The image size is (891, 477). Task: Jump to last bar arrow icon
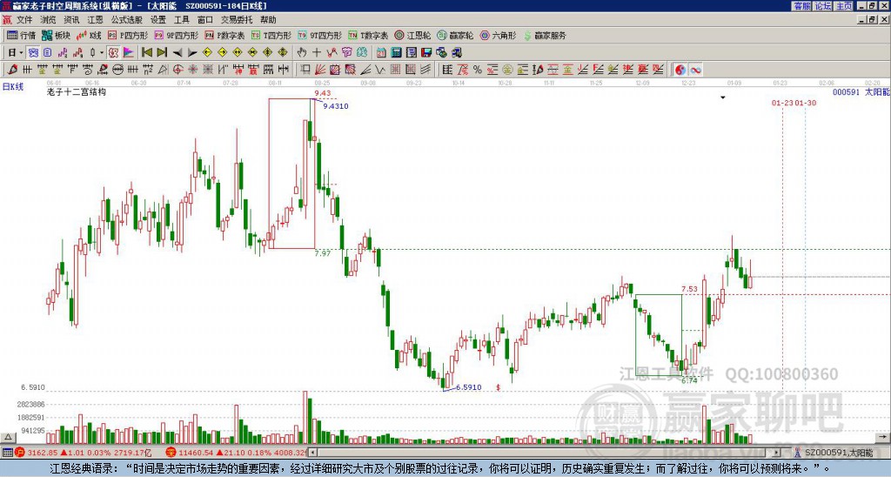tap(162, 53)
